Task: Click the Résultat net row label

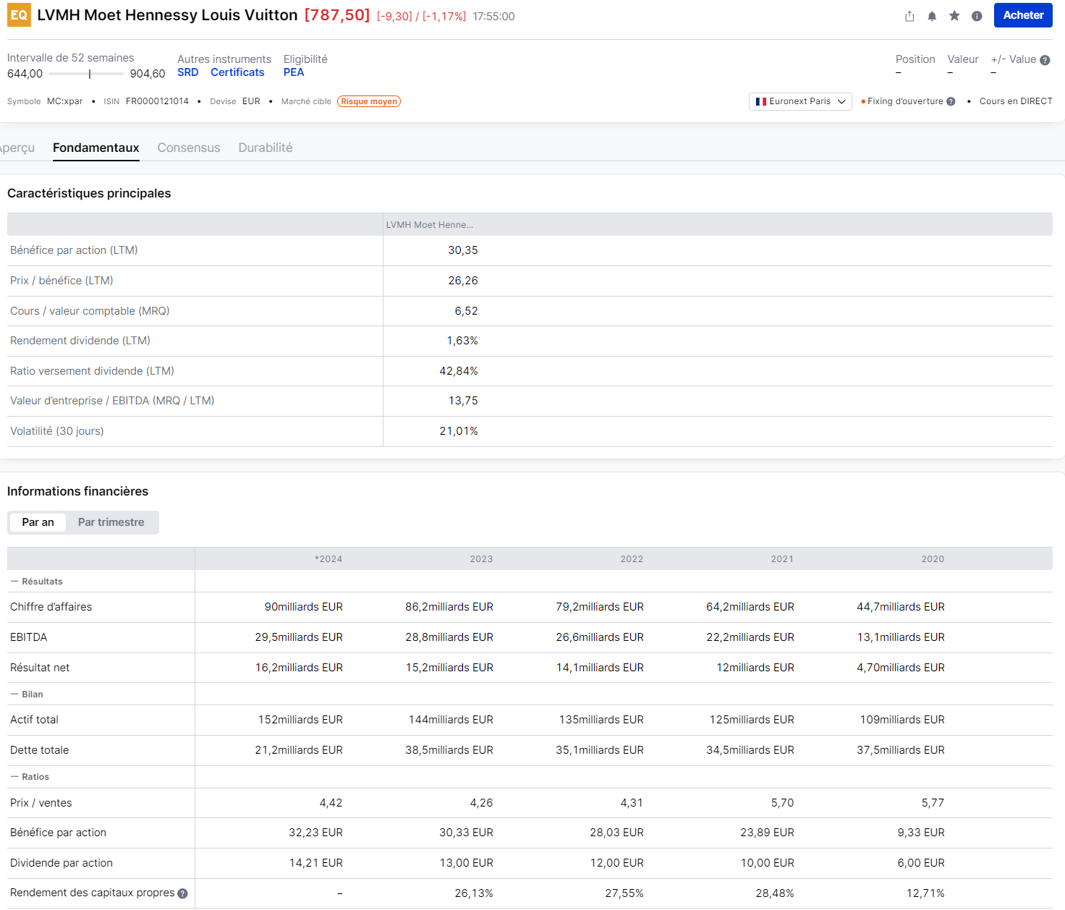Action: coord(40,668)
